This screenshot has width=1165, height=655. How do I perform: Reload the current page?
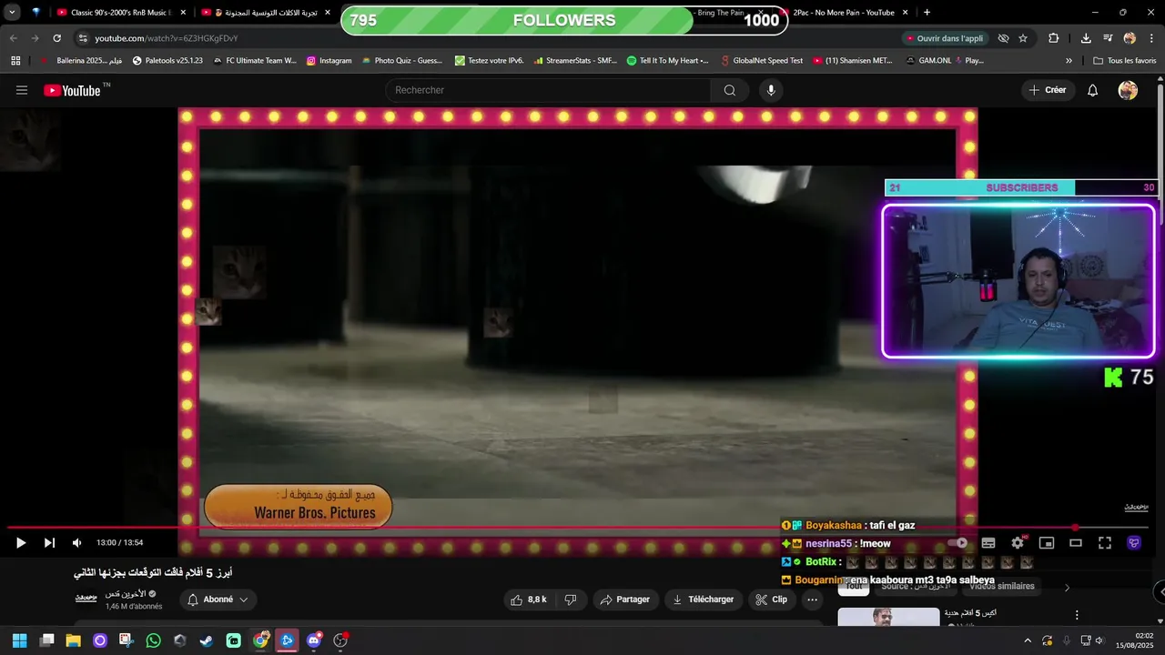56,38
